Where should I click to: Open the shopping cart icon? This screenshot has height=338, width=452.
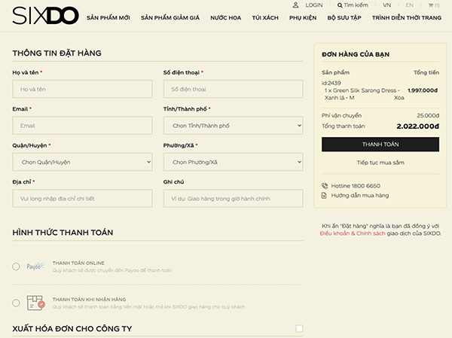pyautogui.click(x=431, y=5)
